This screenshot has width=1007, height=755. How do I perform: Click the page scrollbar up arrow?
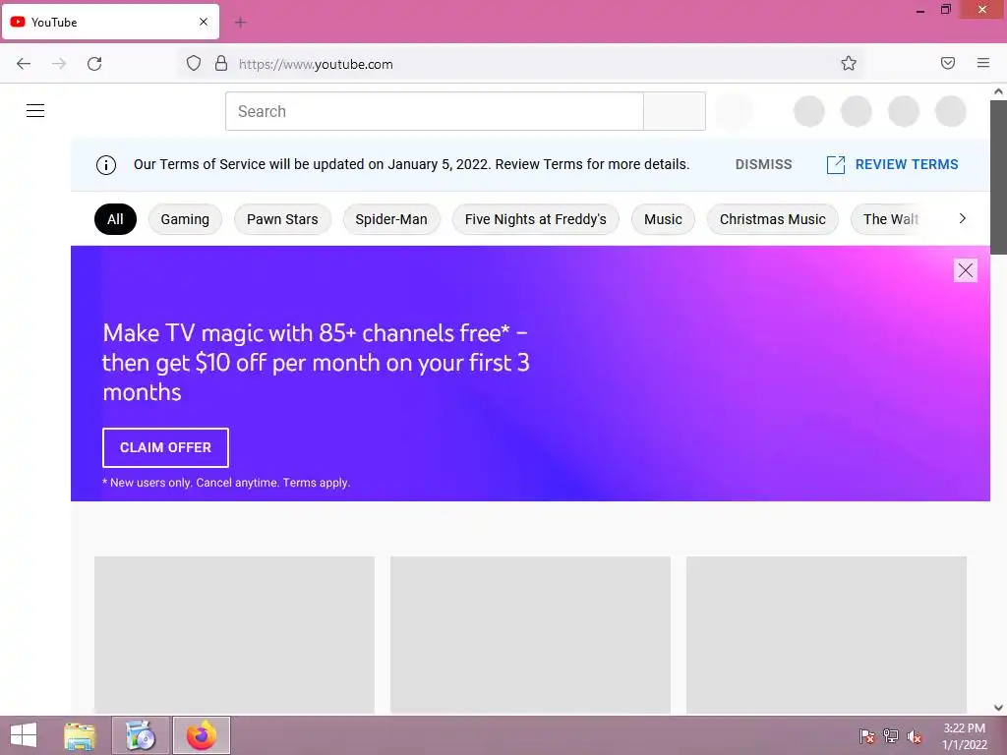click(998, 91)
